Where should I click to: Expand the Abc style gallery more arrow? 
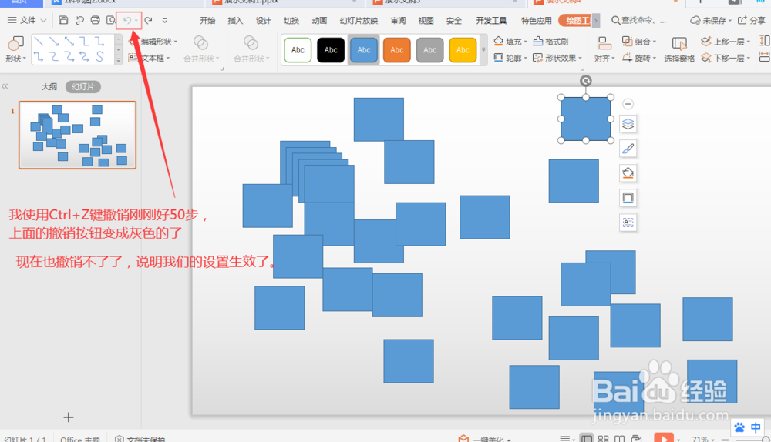point(483,50)
